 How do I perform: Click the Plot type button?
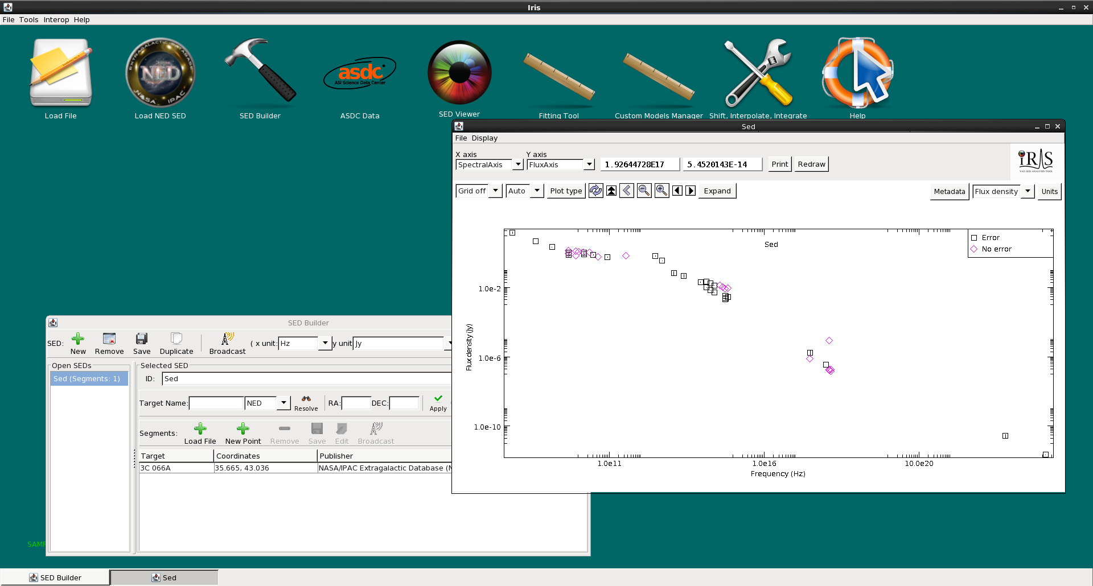click(x=566, y=191)
